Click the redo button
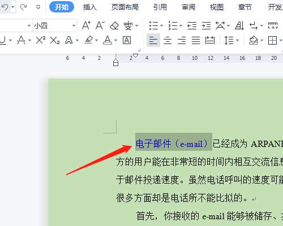 [24, 7]
